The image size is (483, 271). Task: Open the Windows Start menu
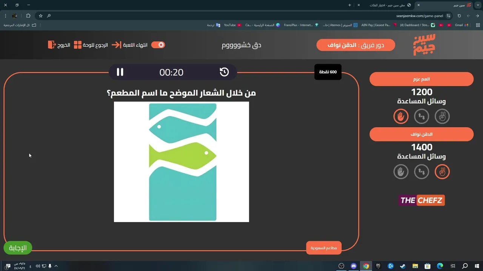[x=477, y=266]
